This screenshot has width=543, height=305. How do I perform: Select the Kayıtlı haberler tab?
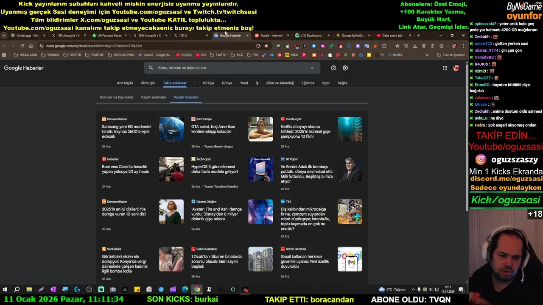(x=186, y=97)
